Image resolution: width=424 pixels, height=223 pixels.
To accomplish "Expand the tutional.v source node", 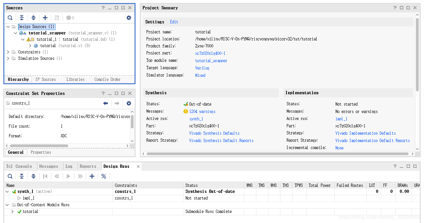I will (x=30, y=46).
